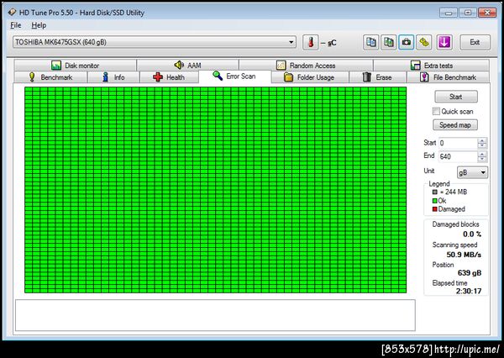The height and width of the screenshot is (358, 504).
Task: Adjust the End field spinner arrows
Action: click(482, 156)
